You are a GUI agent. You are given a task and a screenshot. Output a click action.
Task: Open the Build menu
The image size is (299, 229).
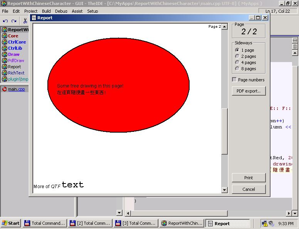point(46,11)
